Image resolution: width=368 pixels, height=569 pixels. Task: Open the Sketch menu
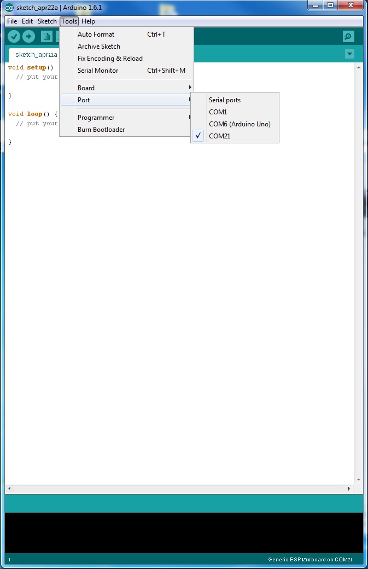[47, 21]
